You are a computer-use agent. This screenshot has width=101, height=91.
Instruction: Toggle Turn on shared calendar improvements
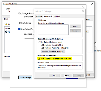tap(39, 59)
